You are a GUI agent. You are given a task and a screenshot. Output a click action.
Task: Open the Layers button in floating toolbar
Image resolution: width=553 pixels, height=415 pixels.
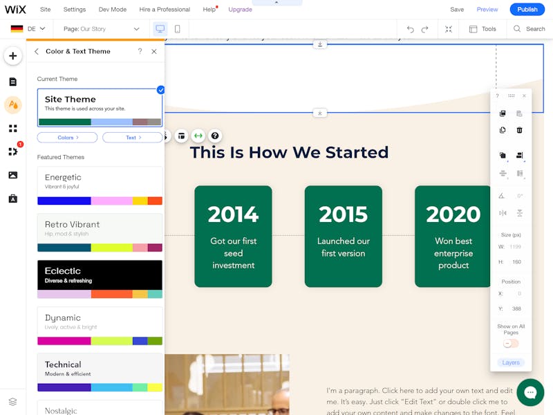pyautogui.click(x=511, y=362)
